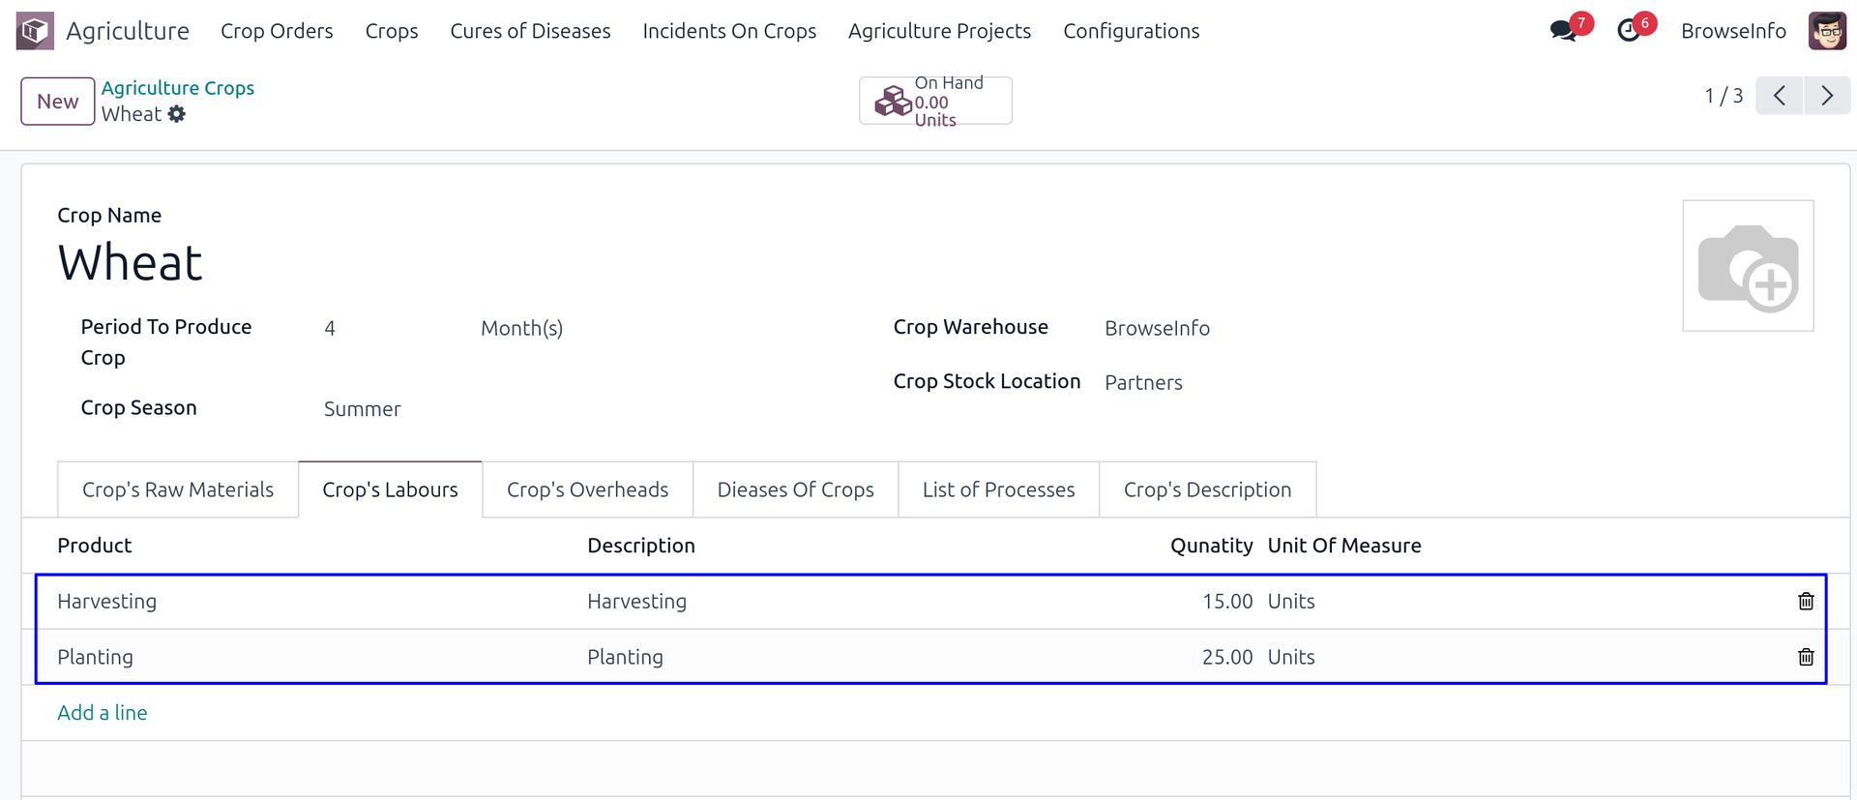Go to the next record arrow
Screen dimensions: 1857x800
click(x=1826, y=96)
